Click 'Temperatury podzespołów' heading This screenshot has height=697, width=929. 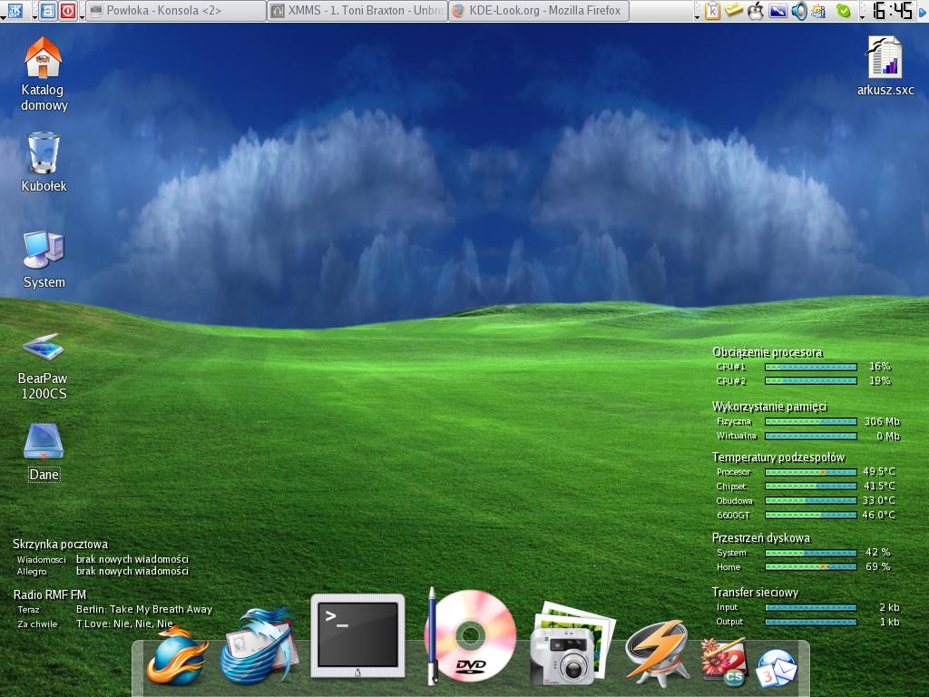tap(777, 457)
